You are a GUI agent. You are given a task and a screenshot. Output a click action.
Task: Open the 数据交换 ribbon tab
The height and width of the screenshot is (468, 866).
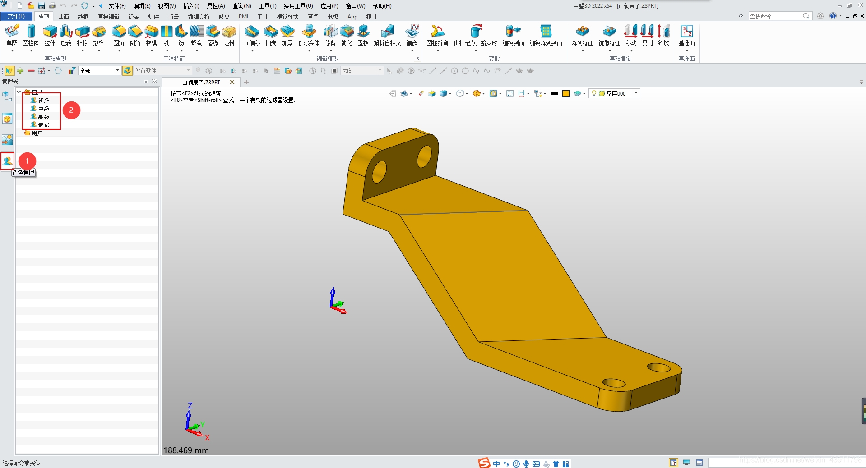tap(199, 17)
